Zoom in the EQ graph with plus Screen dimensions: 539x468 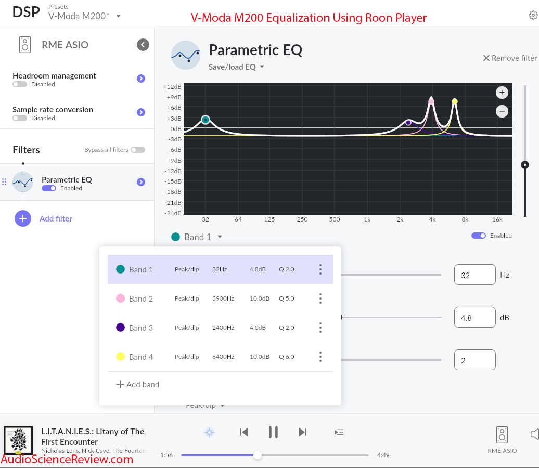[x=502, y=93]
